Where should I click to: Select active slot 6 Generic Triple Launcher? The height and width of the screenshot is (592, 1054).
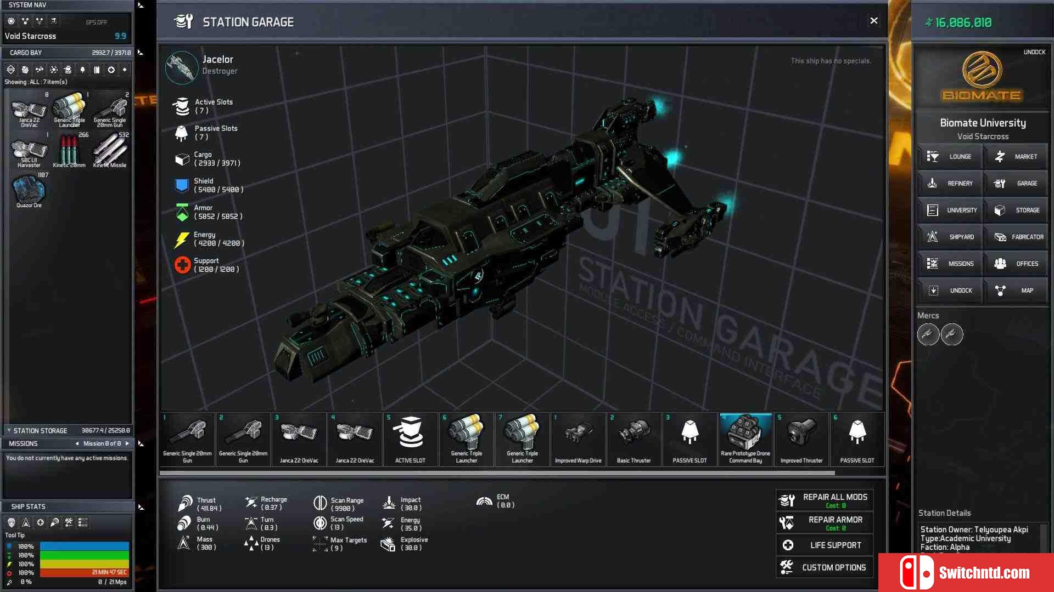tap(467, 439)
